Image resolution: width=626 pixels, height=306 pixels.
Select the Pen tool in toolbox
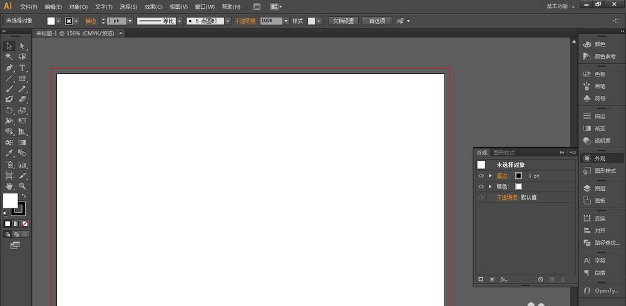tap(9, 68)
